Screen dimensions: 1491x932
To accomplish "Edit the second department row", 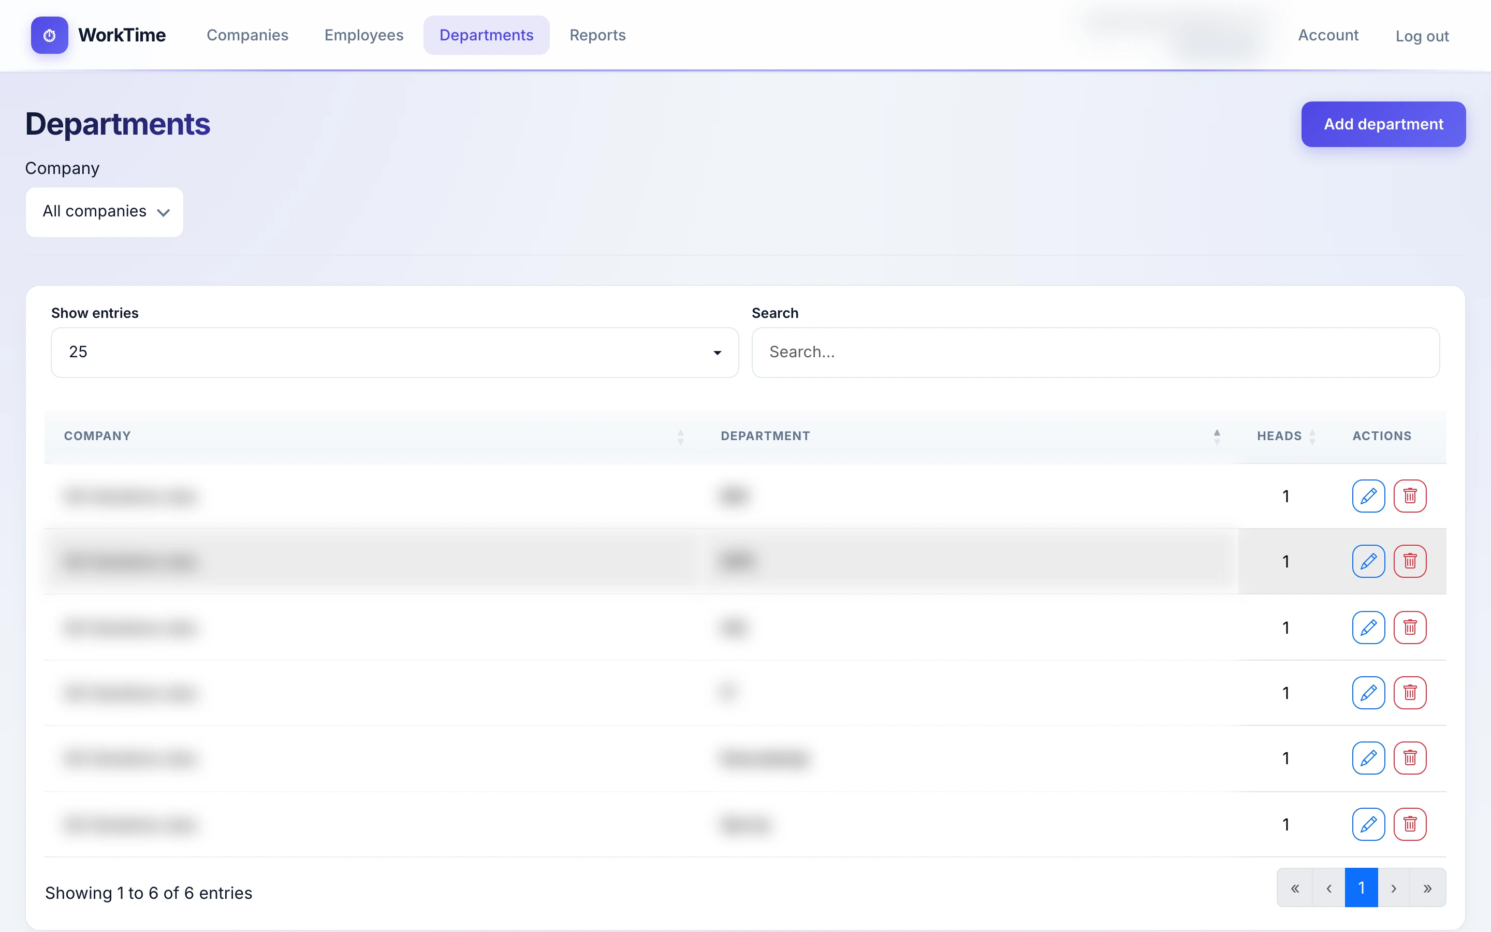I will [1368, 561].
